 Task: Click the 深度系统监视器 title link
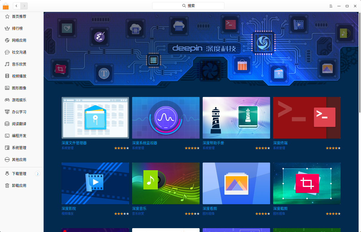tap(145, 143)
